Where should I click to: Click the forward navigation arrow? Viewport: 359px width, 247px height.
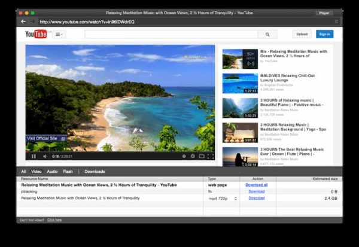click(x=32, y=22)
